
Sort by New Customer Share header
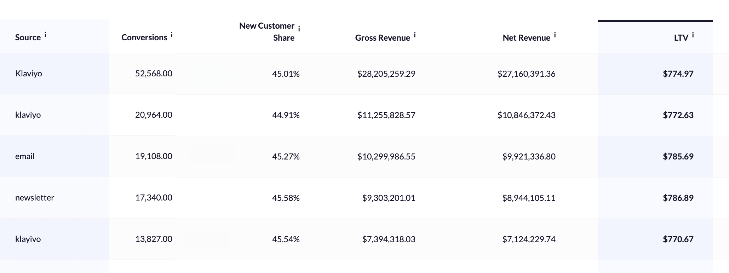(x=267, y=32)
